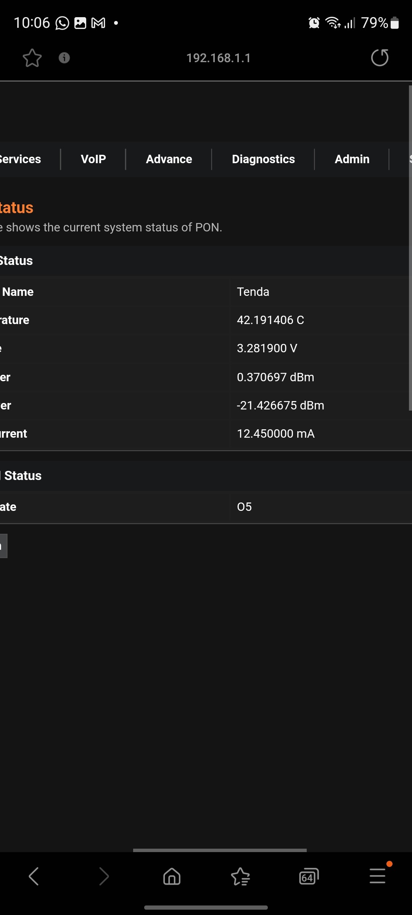Screen dimensions: 412x915
Task: Tap the bookmark star in address bar
Action: coord(32,58)
